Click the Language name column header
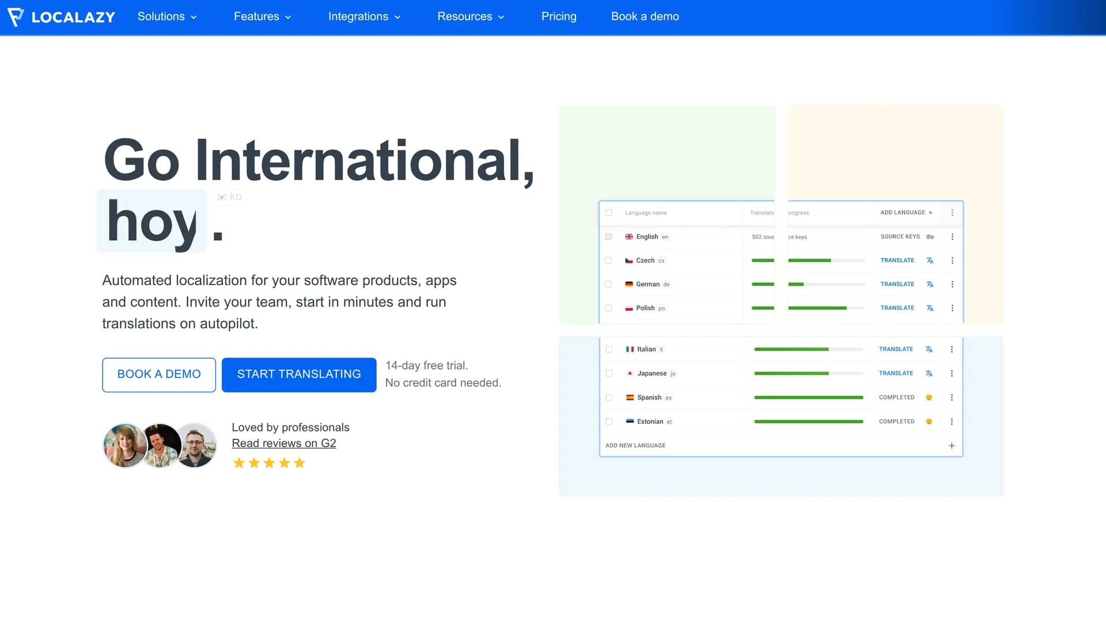Screen dimensions: 1106x622 tap(646, 213)
